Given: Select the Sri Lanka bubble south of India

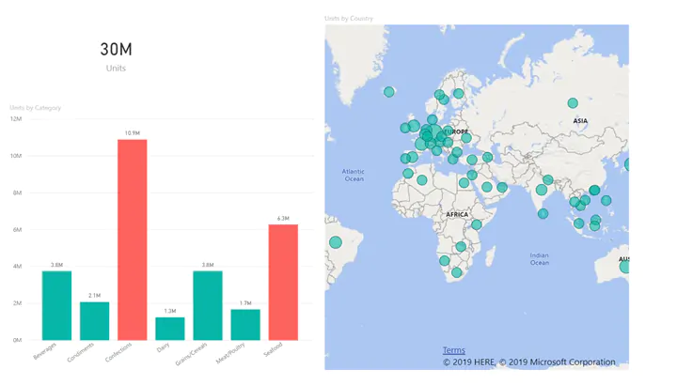Looking at the screenshot, I should coord(543,213).
